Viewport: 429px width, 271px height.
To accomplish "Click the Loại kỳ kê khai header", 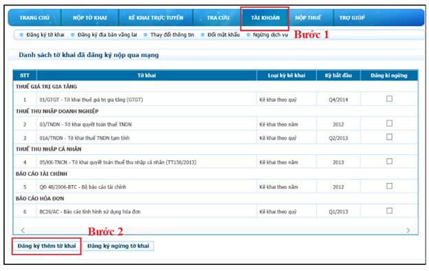I will [287, 76].
